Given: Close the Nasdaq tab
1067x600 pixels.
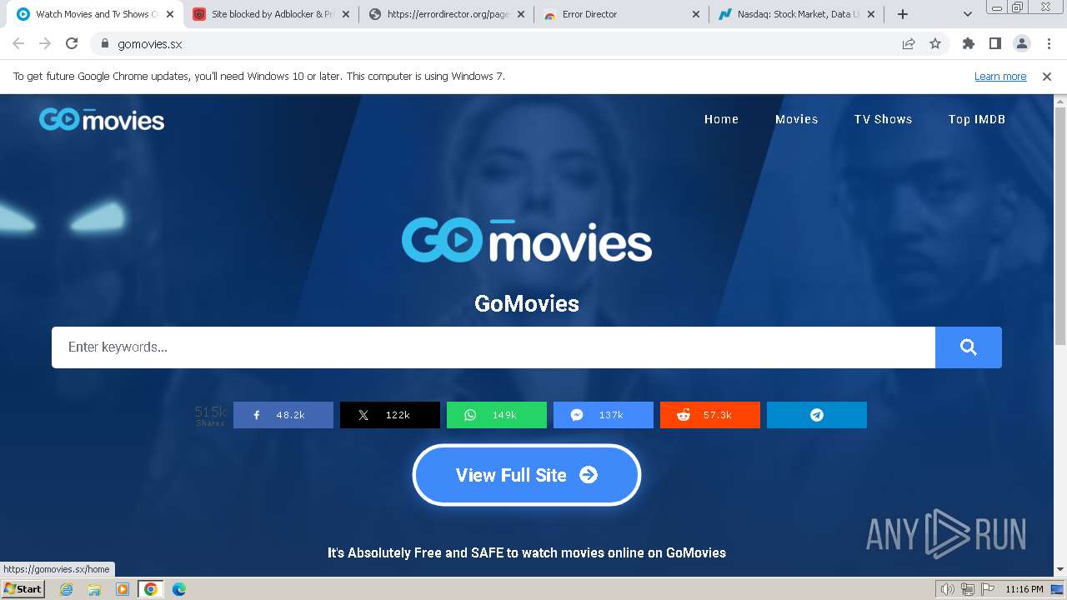Looking at the screenshot, I should pyautogui.click(x=871, y=14).
